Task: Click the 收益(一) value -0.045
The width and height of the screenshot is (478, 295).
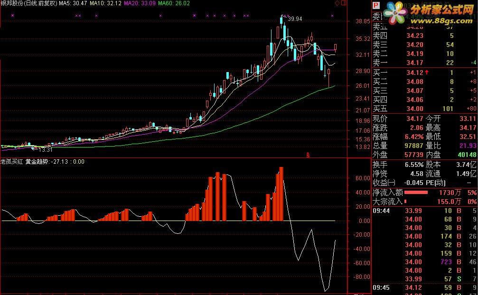Action: [x=413, y=183]
